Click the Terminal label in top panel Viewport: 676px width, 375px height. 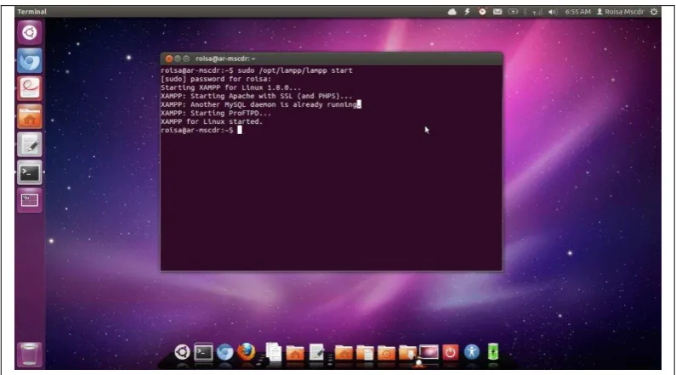click(32, 12)
